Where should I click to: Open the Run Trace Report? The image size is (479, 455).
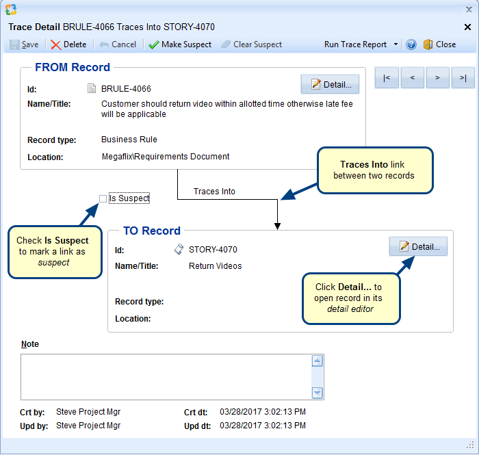pyautogui.click(x=355, y=44)
